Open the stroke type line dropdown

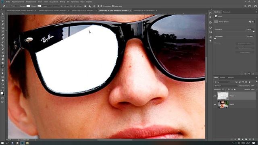click(56, 6)
